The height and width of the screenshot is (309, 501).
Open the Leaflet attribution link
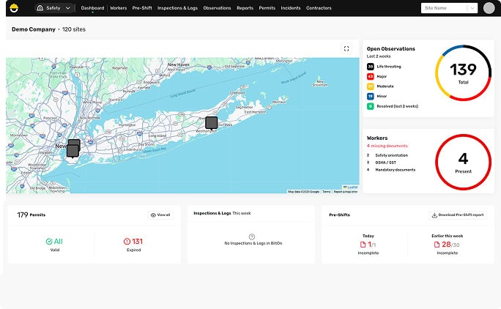[x=350, y=187]
